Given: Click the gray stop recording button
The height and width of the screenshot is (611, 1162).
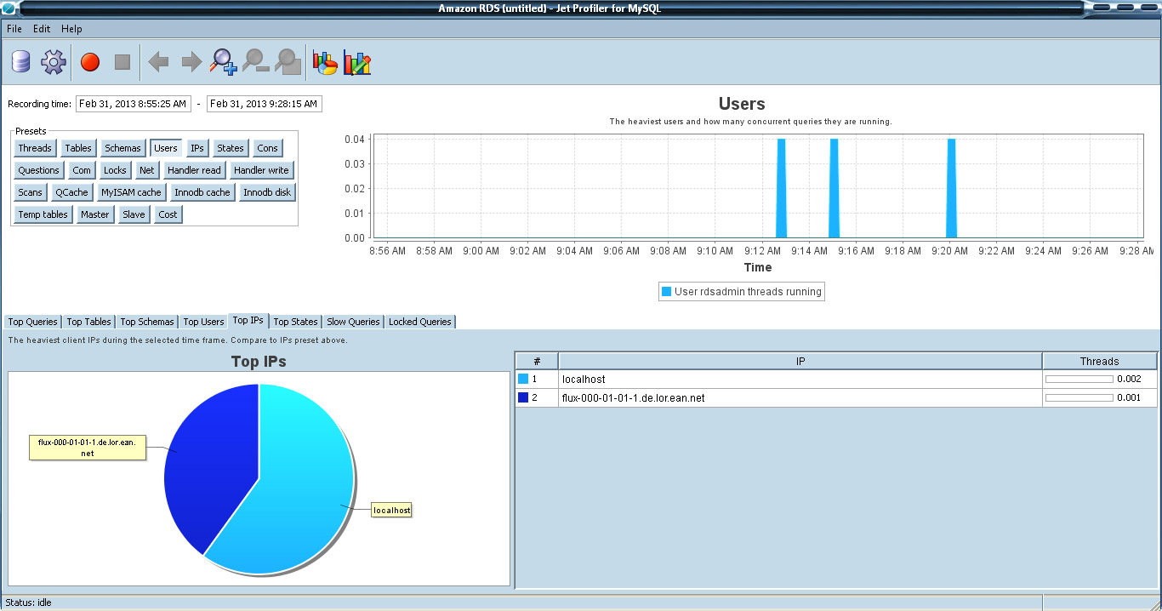Looking at the screenshot, I should 122,62.
